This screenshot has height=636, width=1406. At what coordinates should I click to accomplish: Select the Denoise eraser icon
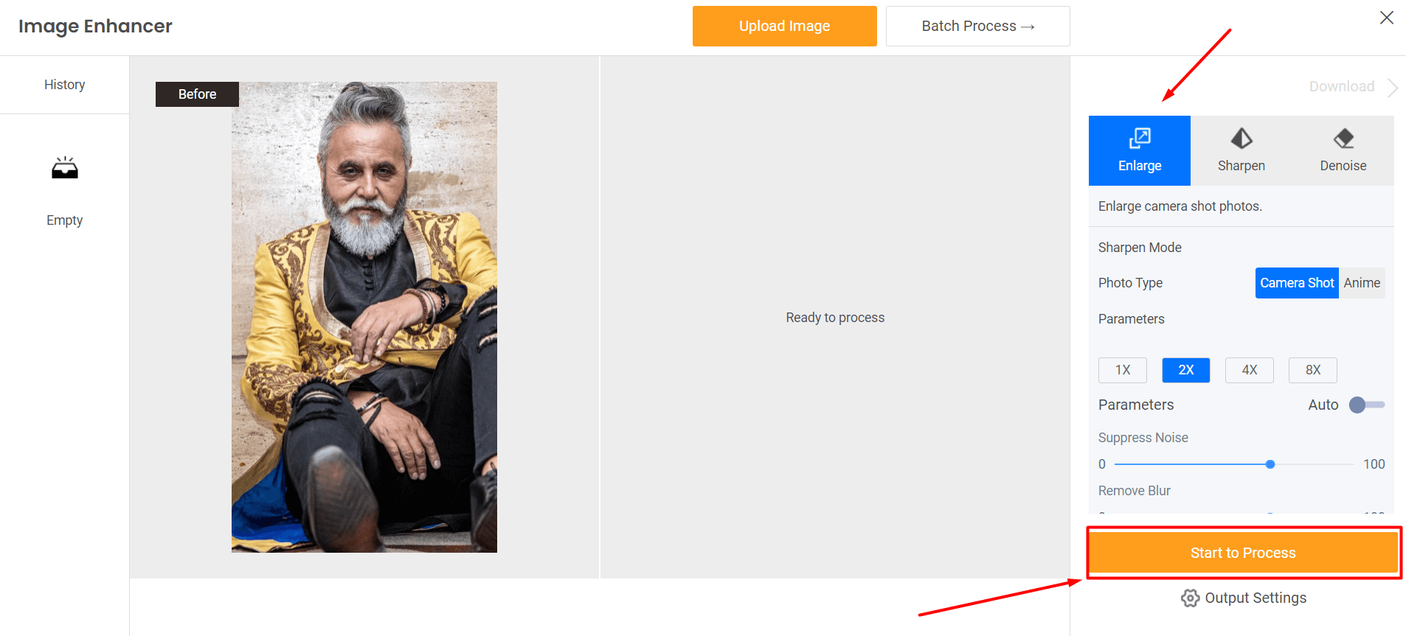(x=1343, y=139)
